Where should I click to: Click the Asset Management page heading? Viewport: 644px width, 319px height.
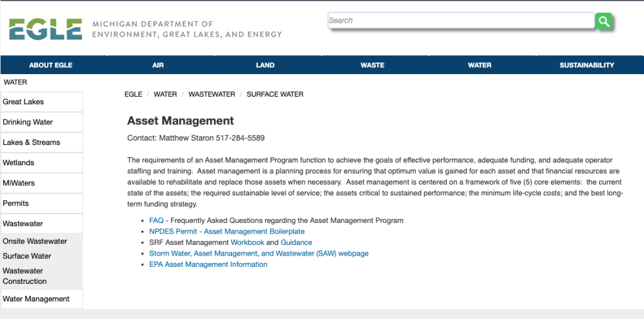180,121
